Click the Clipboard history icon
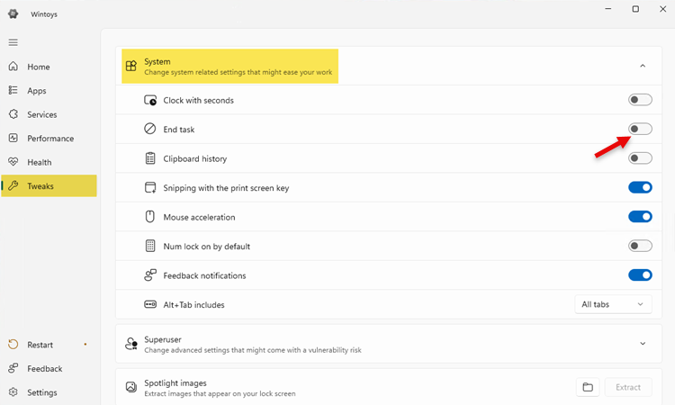The image size is (675, 405). (150, 158)
